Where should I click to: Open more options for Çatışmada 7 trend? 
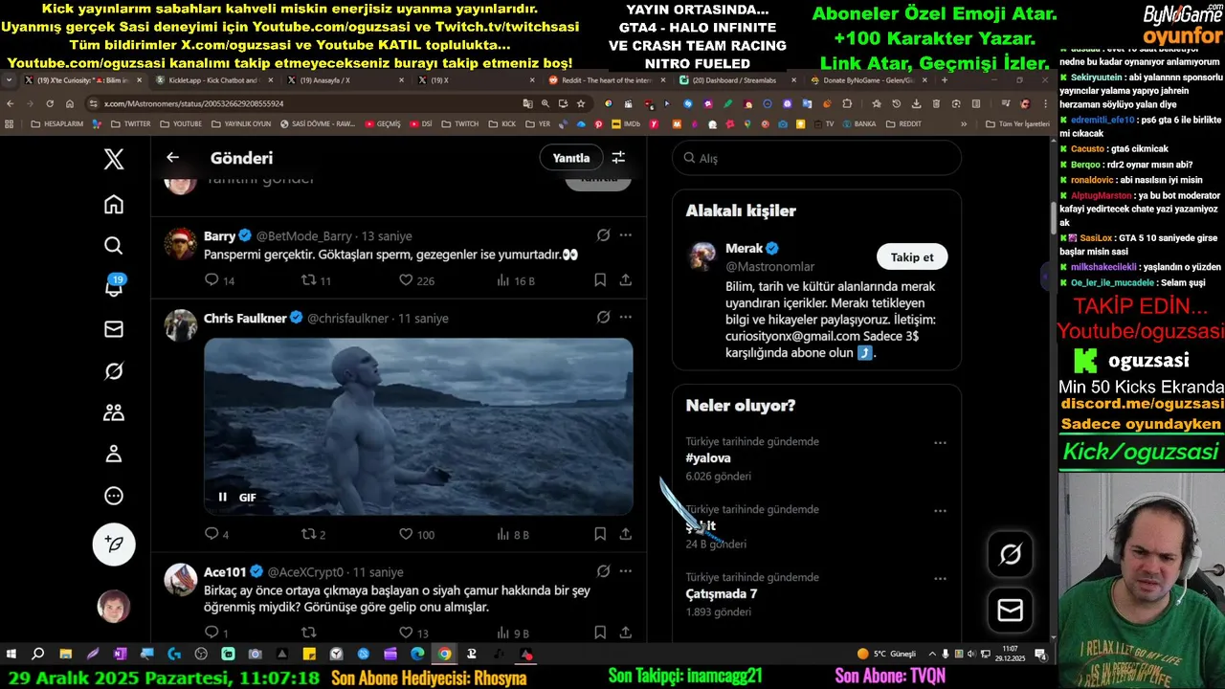[940, 579]
